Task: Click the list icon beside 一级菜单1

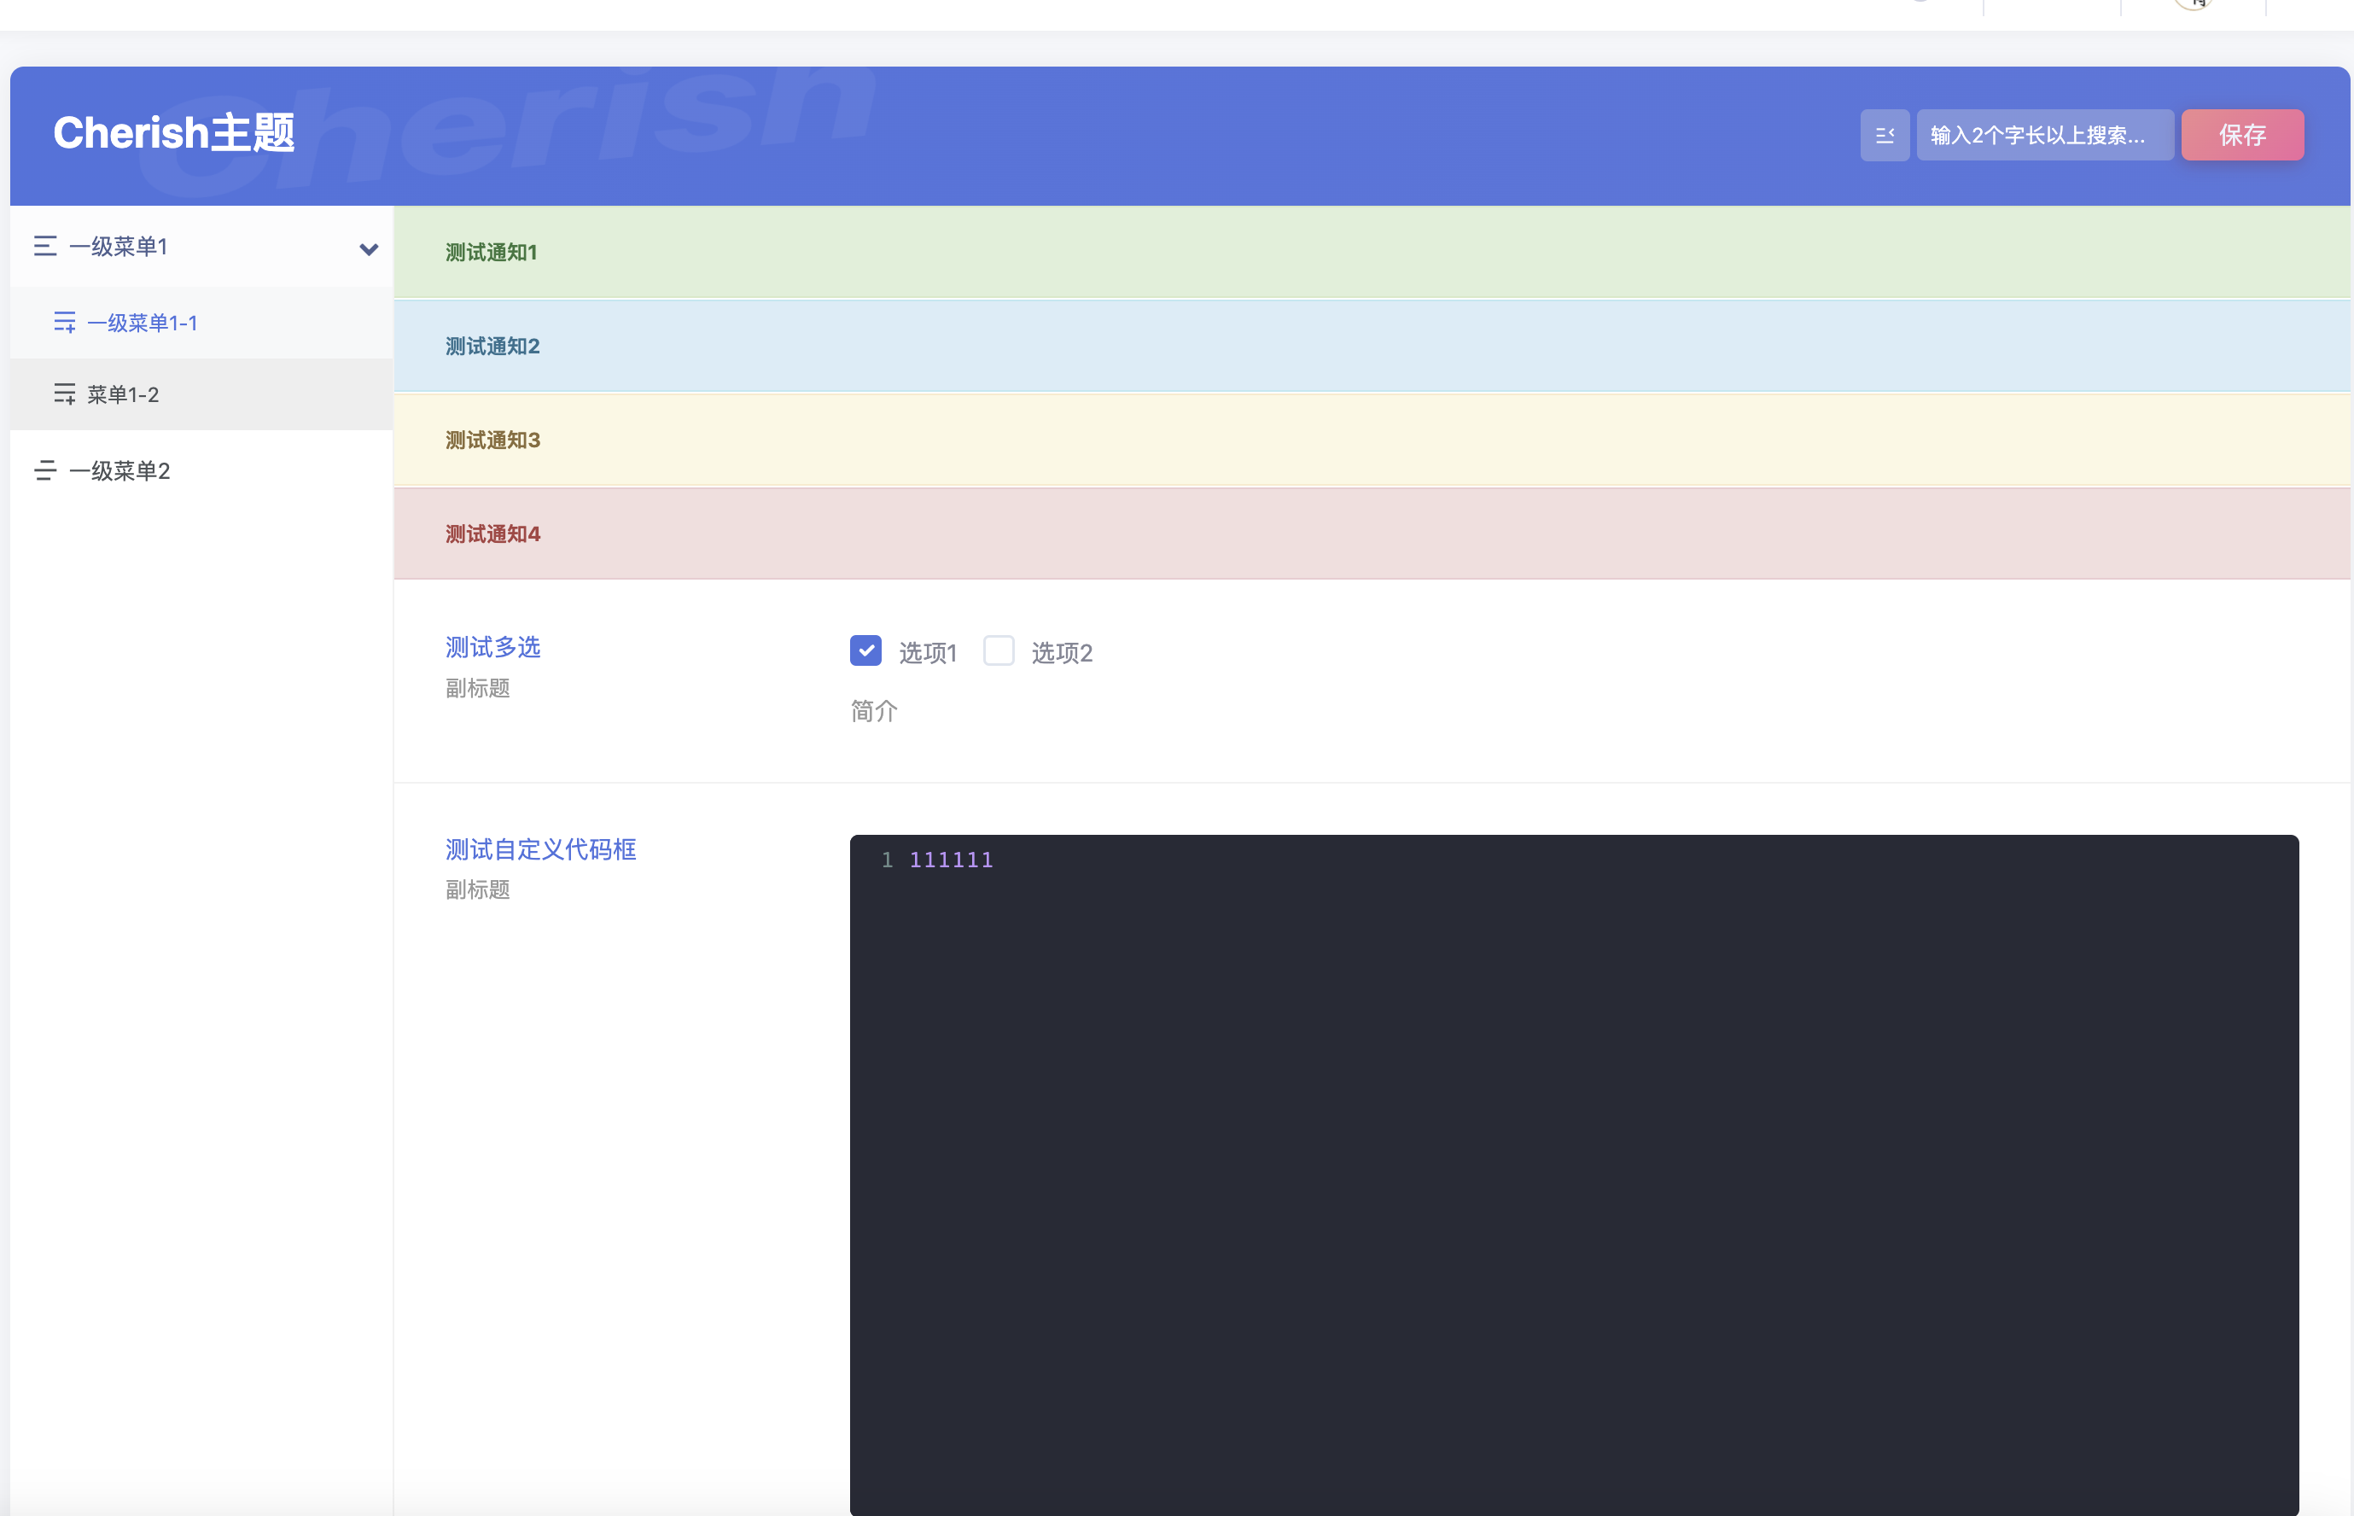Action: [45, 246]
